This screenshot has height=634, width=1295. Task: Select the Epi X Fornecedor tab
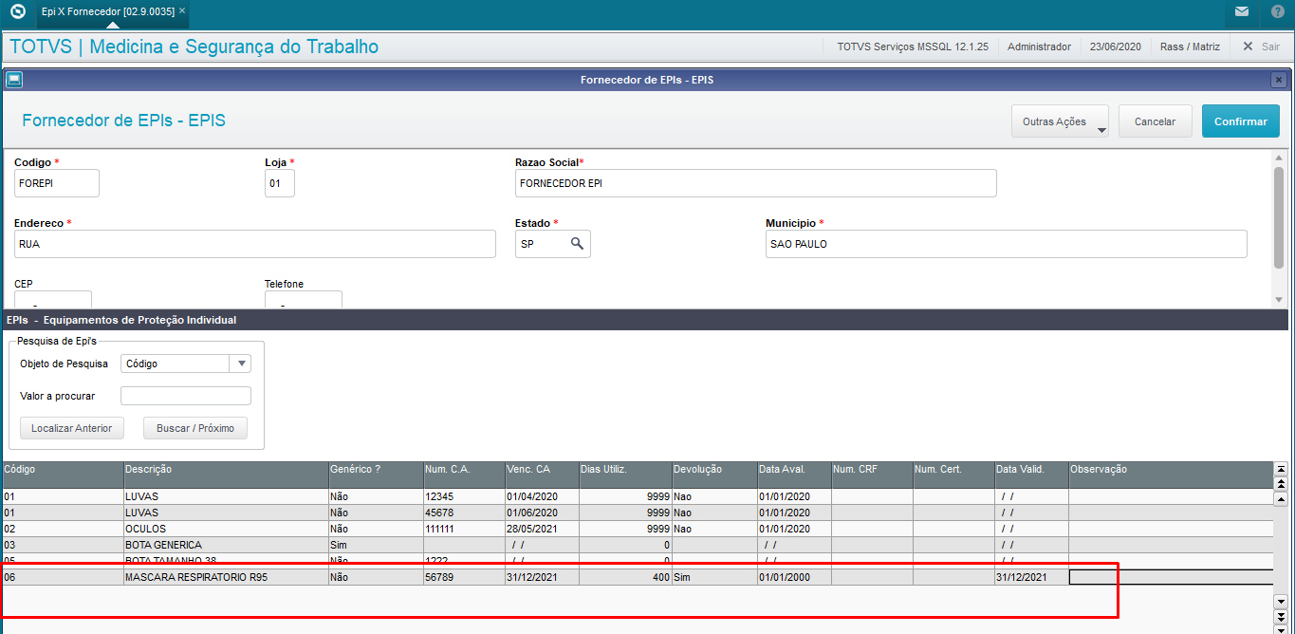[108, 12]
